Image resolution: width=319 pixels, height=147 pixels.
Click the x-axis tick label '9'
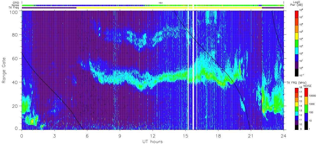coord(120,136)
